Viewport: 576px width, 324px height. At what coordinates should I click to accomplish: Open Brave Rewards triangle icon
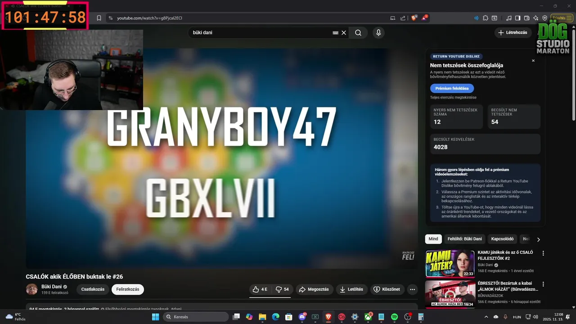[x=425, y=18]
